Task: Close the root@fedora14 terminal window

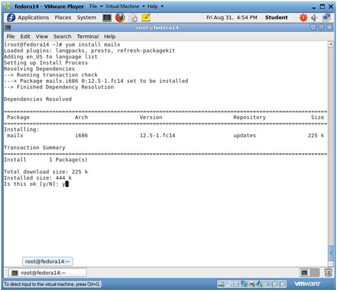Action: 329,27
